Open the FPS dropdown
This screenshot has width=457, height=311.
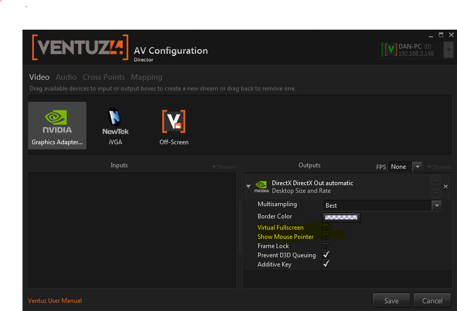418,167
